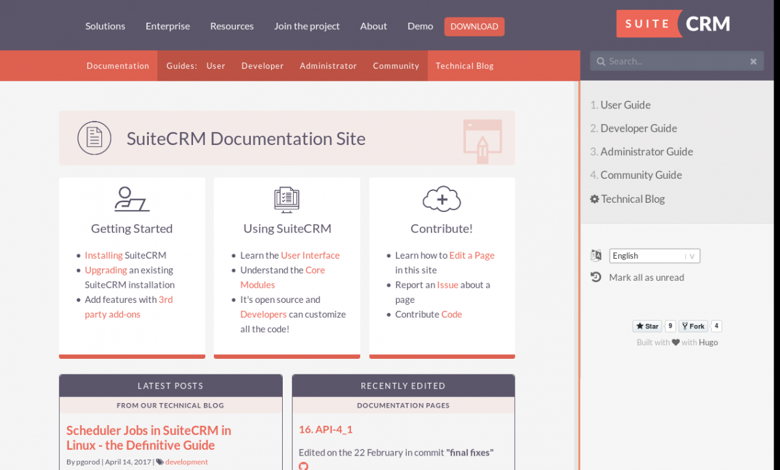Clear the search field using the x
The height and width of the screenshot is (470, 780).
point(753,60)
